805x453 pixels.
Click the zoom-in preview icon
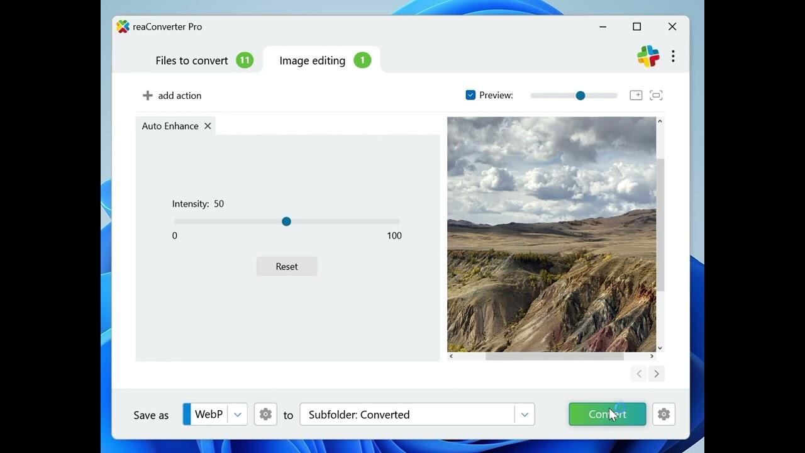(636, 96)
